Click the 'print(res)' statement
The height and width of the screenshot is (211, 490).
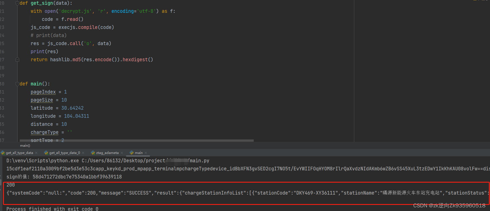[44, 51]
